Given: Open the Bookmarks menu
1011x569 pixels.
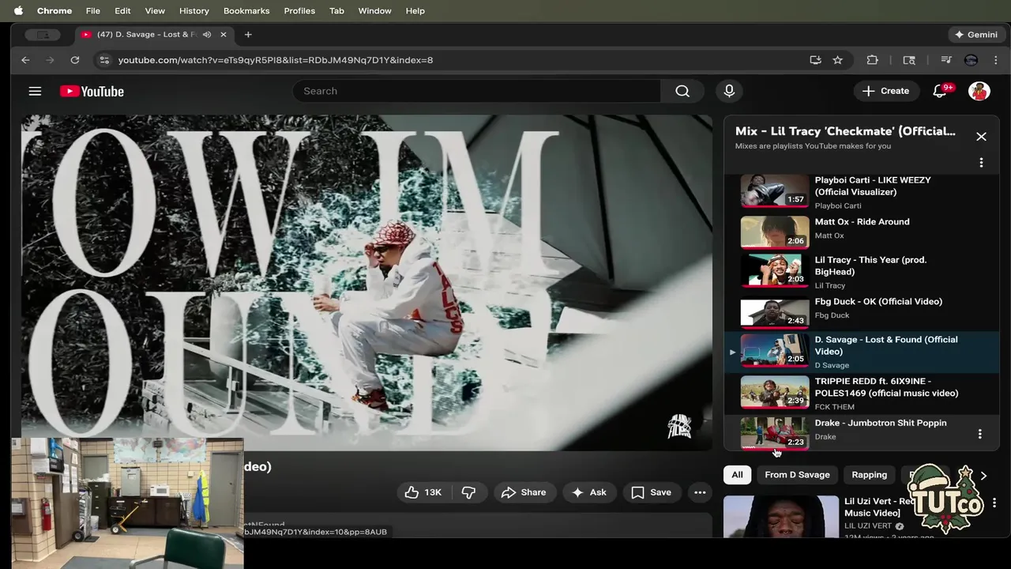Looking at the screenshot, I should (246, 11).
